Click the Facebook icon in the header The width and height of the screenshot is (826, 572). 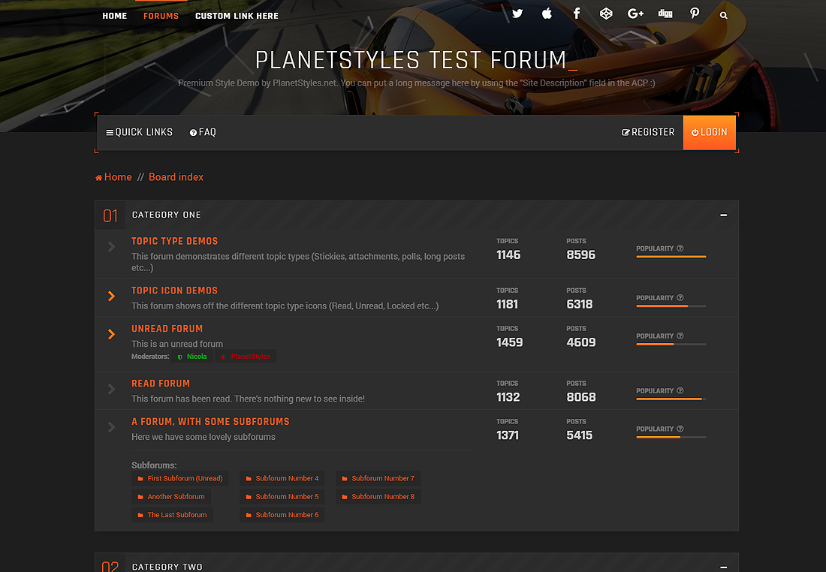coord(577,14)
